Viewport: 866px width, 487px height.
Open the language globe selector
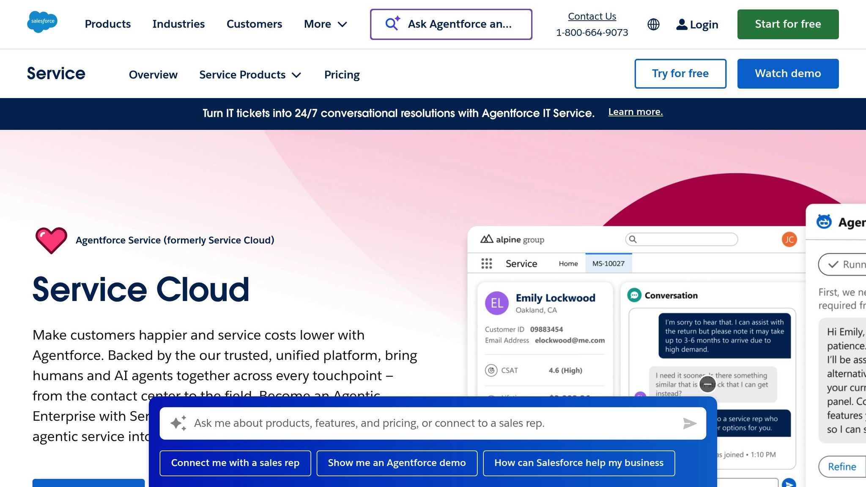click(x=653, y=24)
